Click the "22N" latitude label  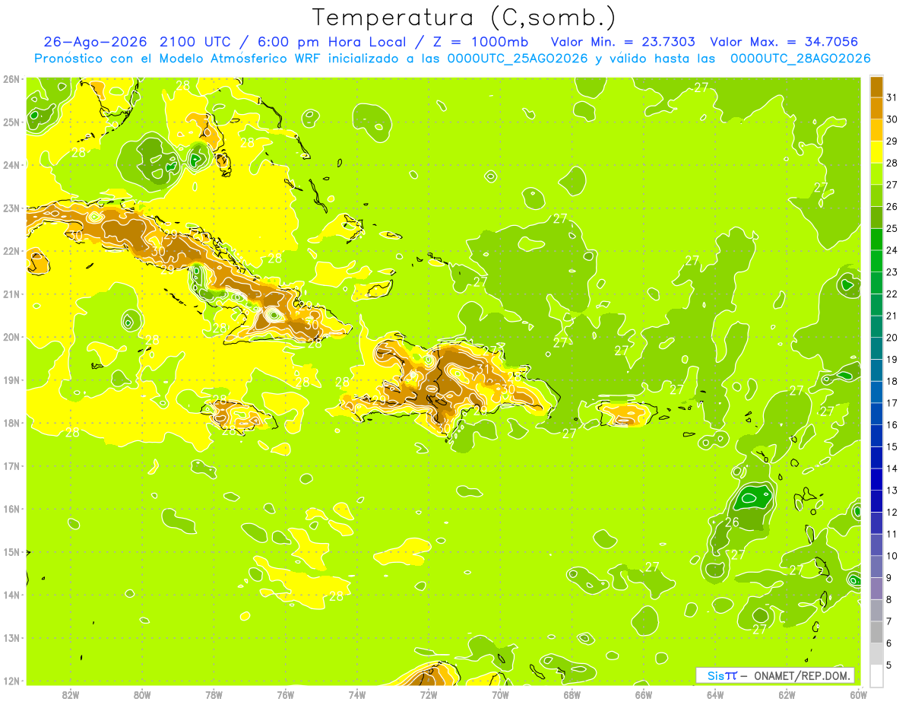11,251
